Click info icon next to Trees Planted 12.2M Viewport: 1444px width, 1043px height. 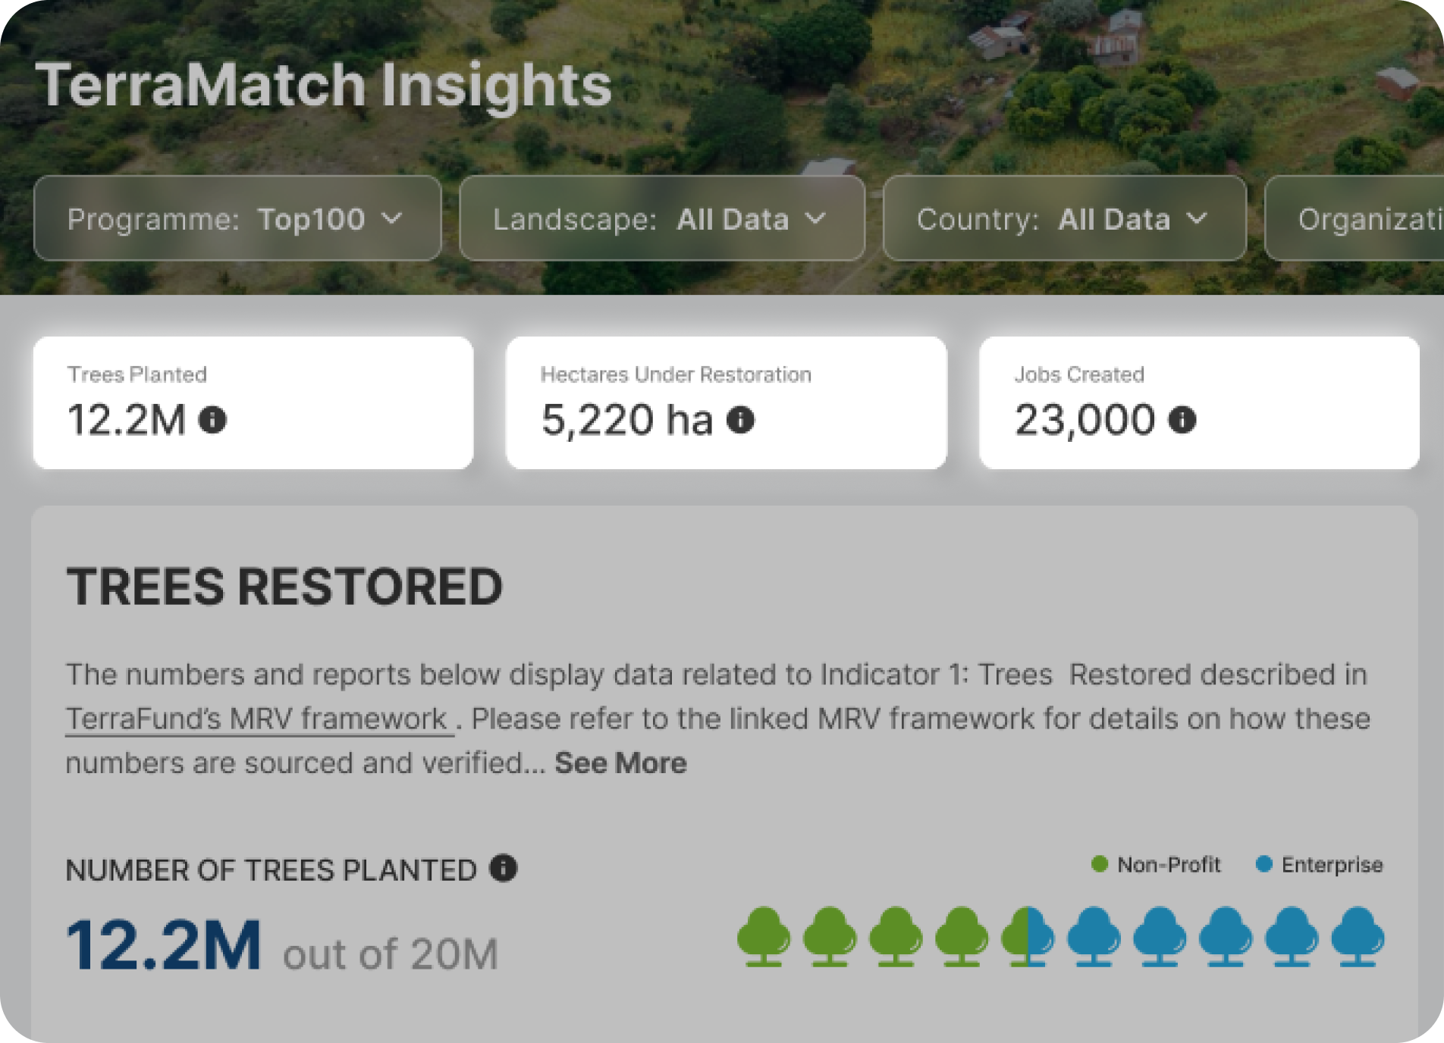click(212, 420)
